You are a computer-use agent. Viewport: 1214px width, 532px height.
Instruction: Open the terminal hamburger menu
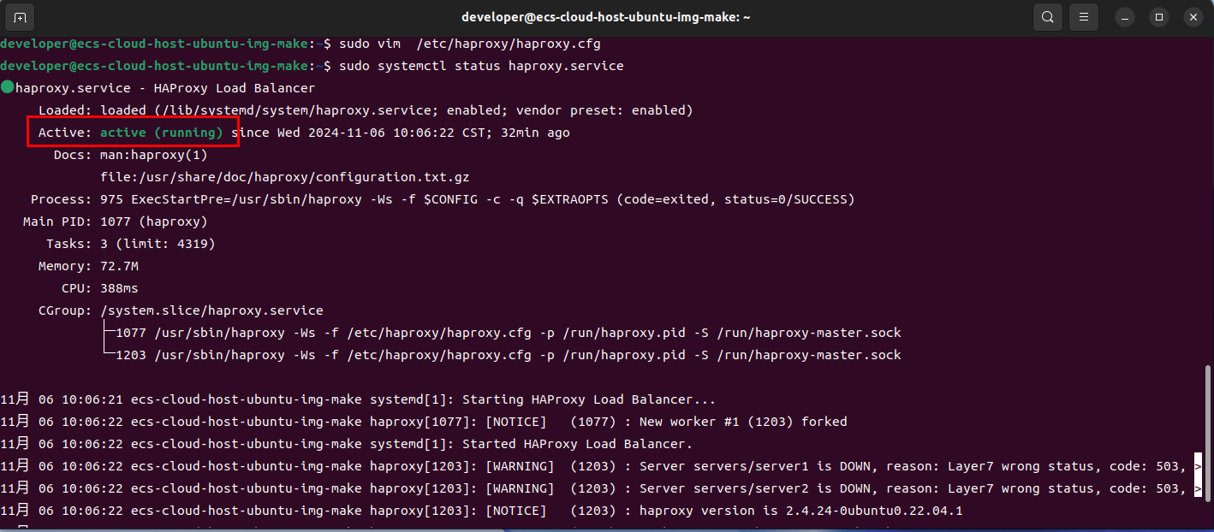coord(1084,17)
